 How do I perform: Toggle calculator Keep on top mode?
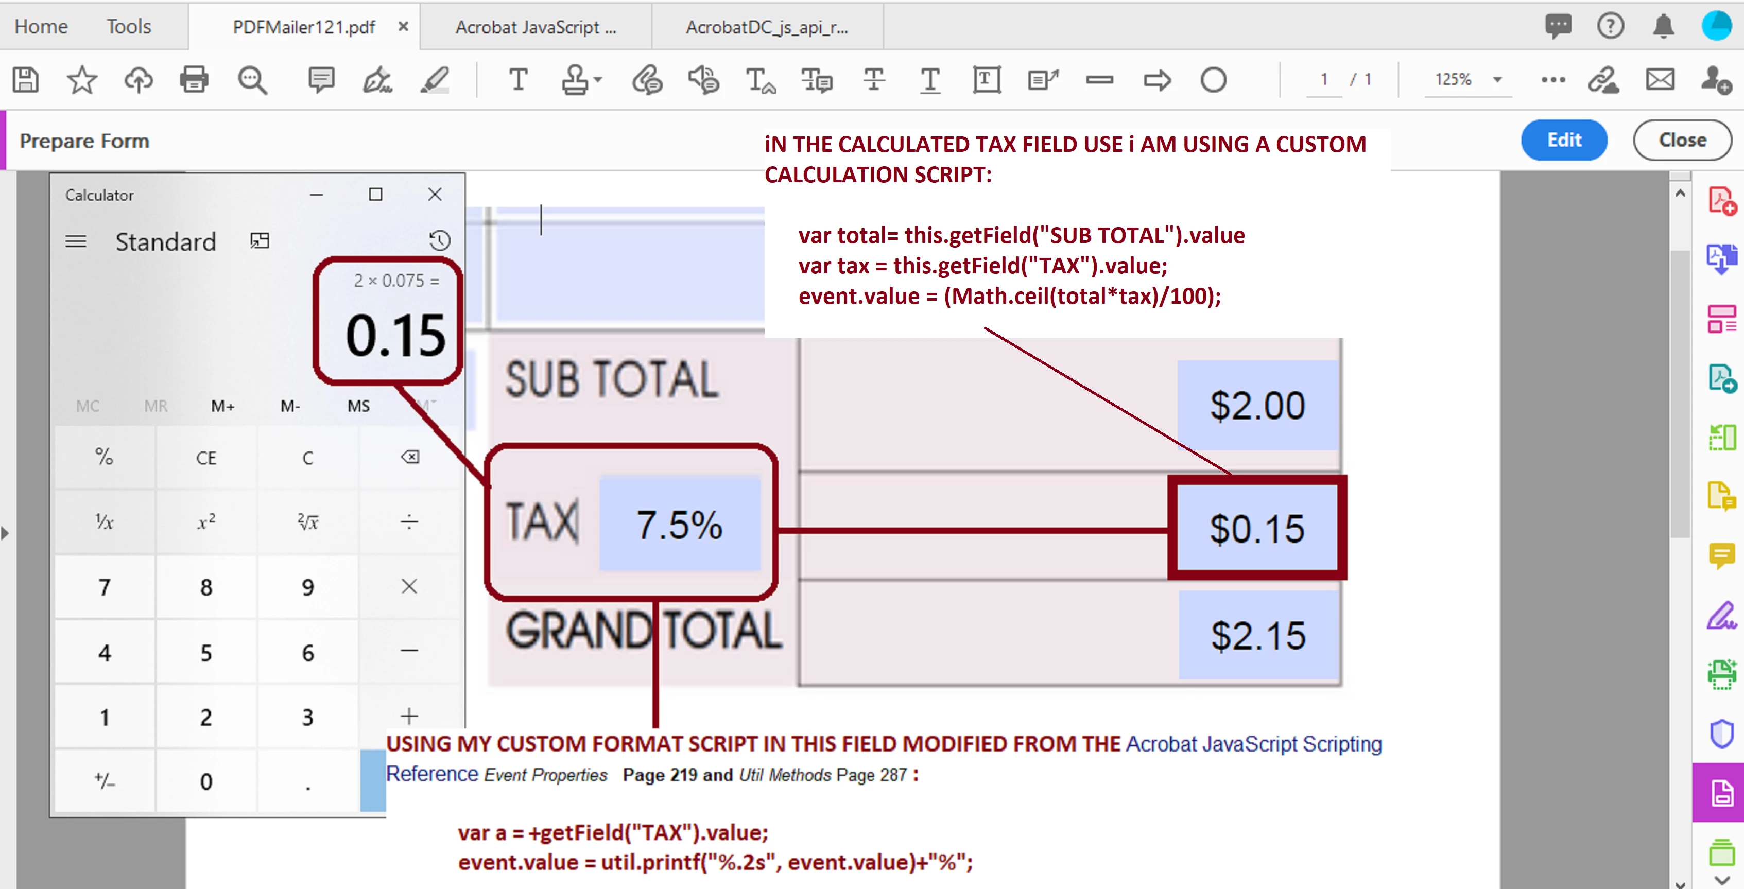260,240
